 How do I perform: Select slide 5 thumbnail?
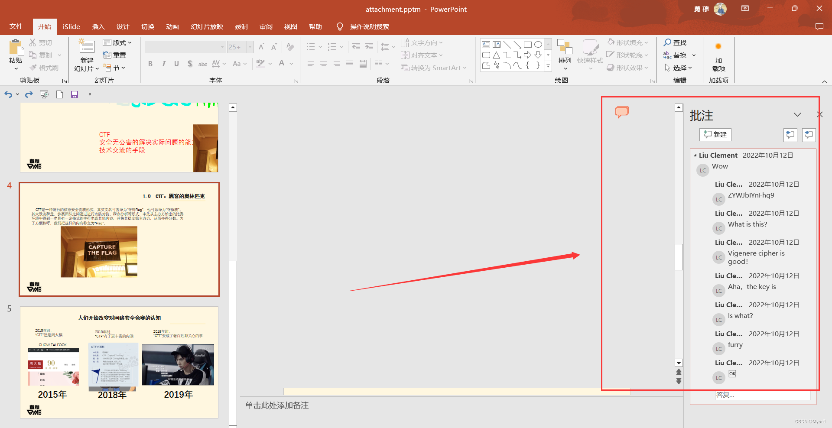point(119,362)
